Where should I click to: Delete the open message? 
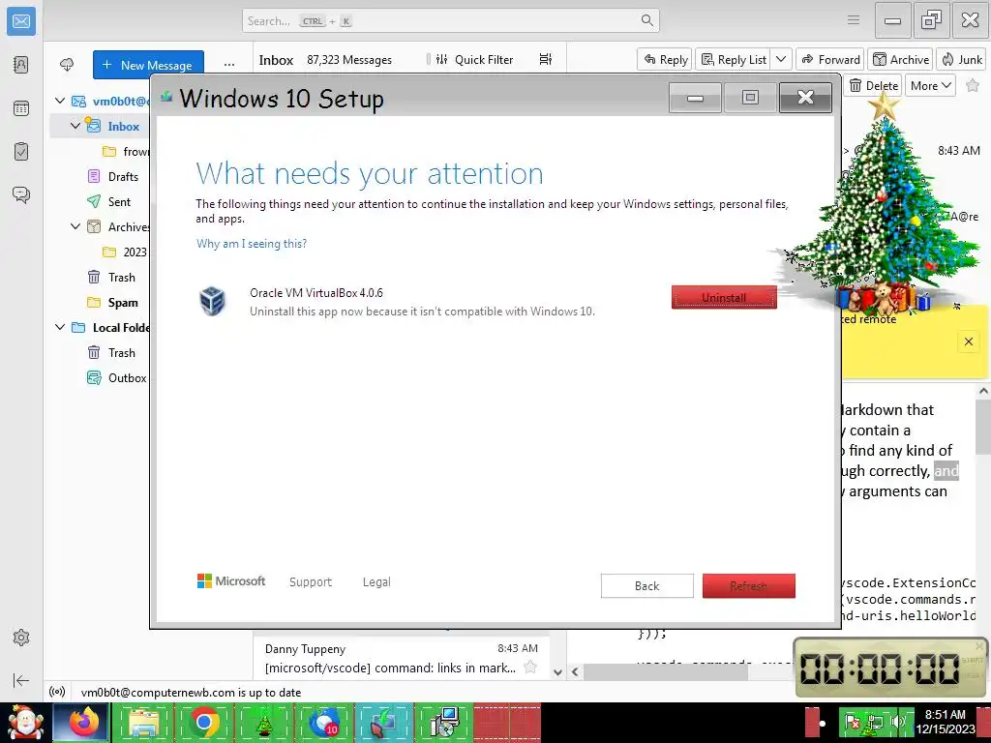click(873, 85)
